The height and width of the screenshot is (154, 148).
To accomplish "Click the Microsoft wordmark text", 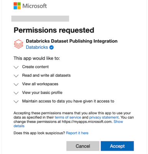I will pyautogui.click(x=35, y=6).
